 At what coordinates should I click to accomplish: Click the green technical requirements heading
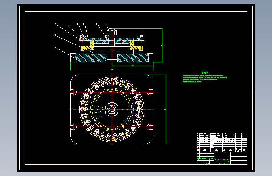click(x=205, y=73)
